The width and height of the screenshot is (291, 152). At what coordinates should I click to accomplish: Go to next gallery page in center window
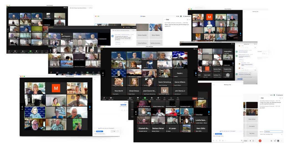click(x=196, y=73)
